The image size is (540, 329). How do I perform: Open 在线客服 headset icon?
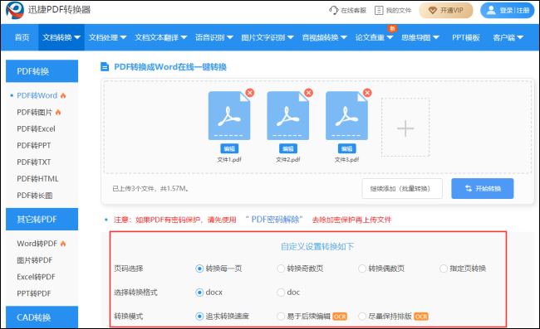(333, 10)
